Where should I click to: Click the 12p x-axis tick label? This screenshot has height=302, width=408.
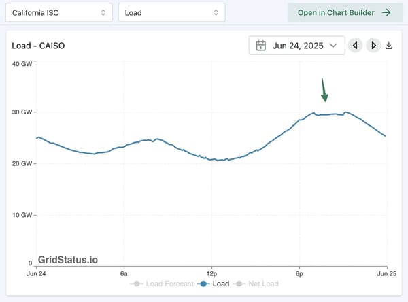coord(211,272)
